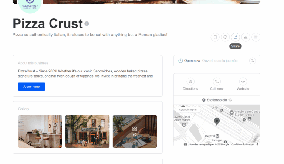Bookmark this listing with the bookmark icon
Screen dimensions: 284x164
coord(215,37)
